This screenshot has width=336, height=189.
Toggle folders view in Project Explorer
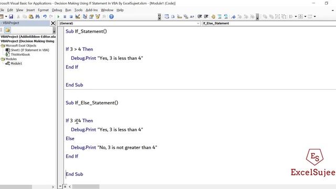click(7, 30)
